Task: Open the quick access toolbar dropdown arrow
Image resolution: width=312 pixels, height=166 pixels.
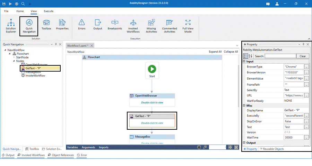Action: coord(30,4)
